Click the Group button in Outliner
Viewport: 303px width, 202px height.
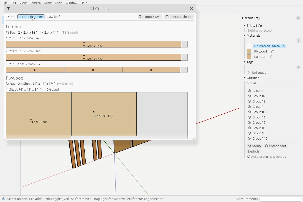pyautogui.click(x=254, y=146)
